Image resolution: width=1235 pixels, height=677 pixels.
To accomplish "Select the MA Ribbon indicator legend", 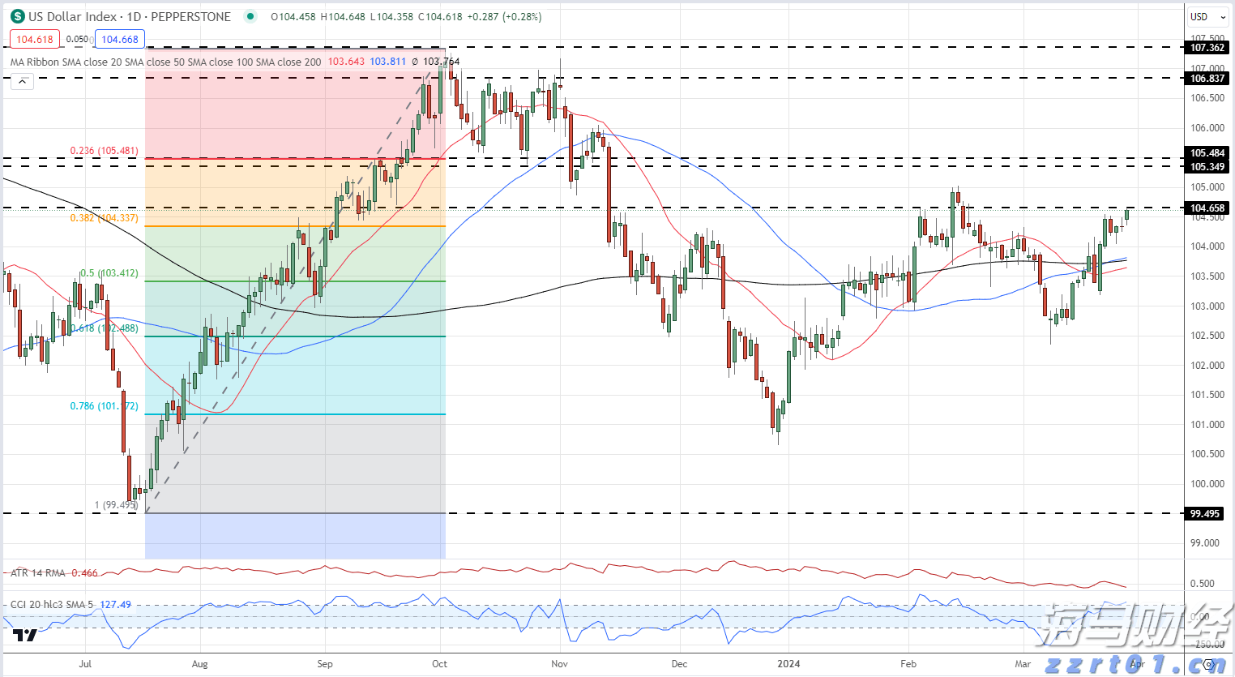I will click(x=165, y=62).
